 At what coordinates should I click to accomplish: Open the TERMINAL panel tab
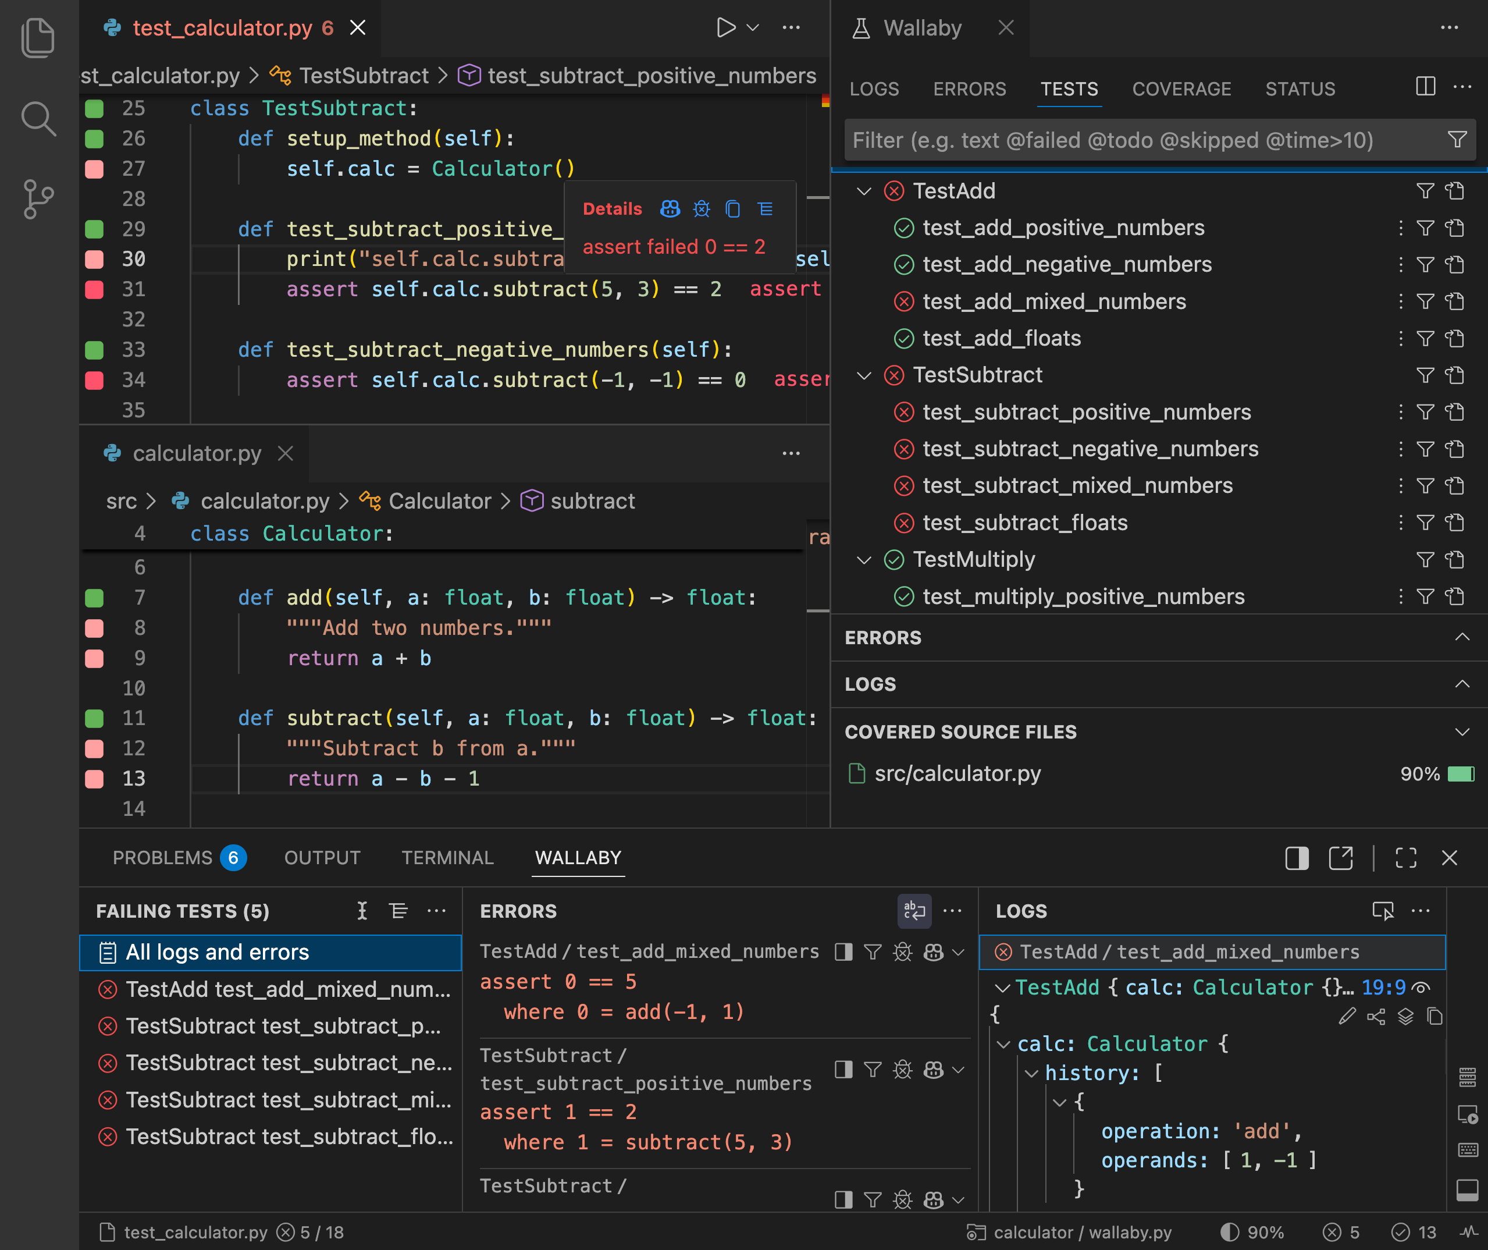tap(447, 858)
